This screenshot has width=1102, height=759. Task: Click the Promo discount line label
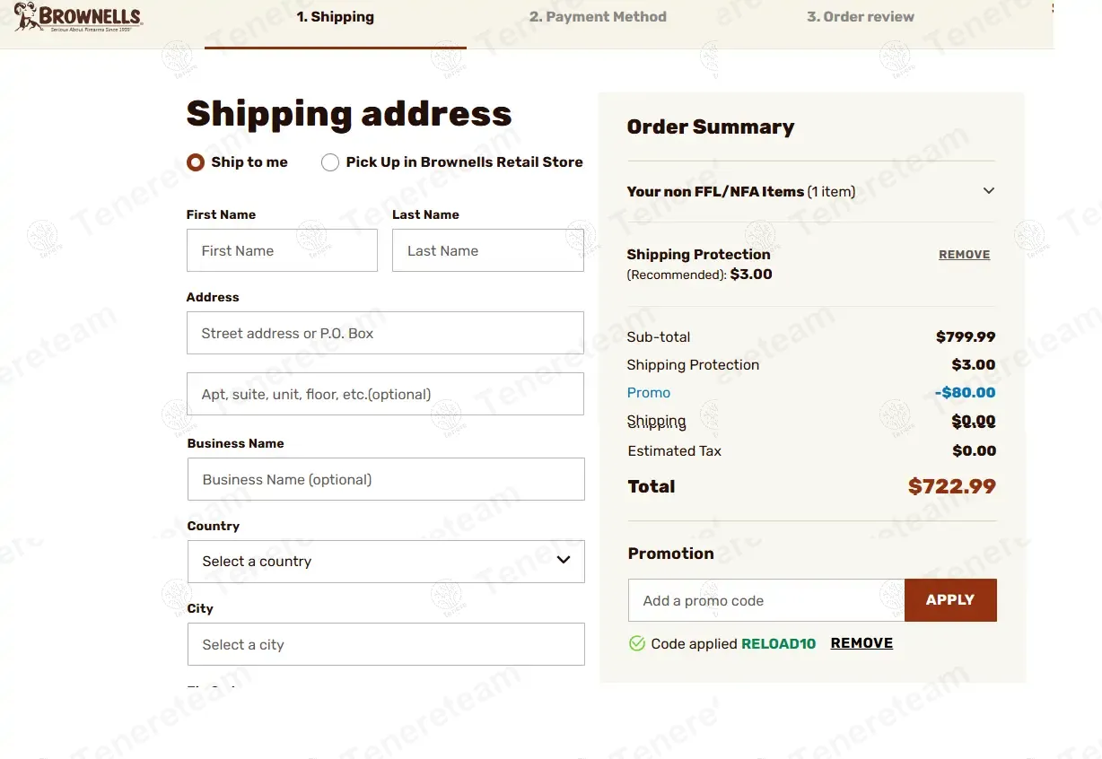[x=649, y=393]
